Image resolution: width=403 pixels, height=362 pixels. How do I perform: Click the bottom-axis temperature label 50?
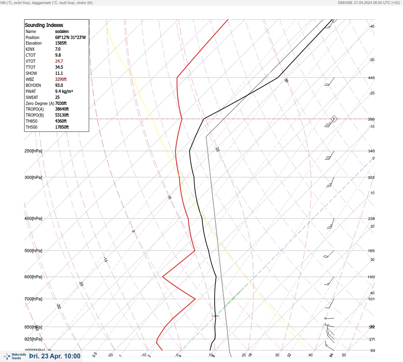tap(344, 355)
